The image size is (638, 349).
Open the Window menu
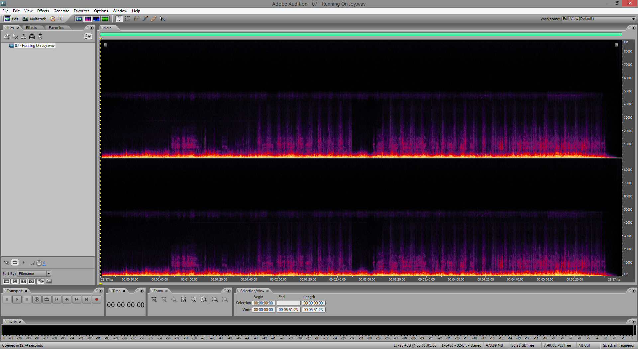120,11
